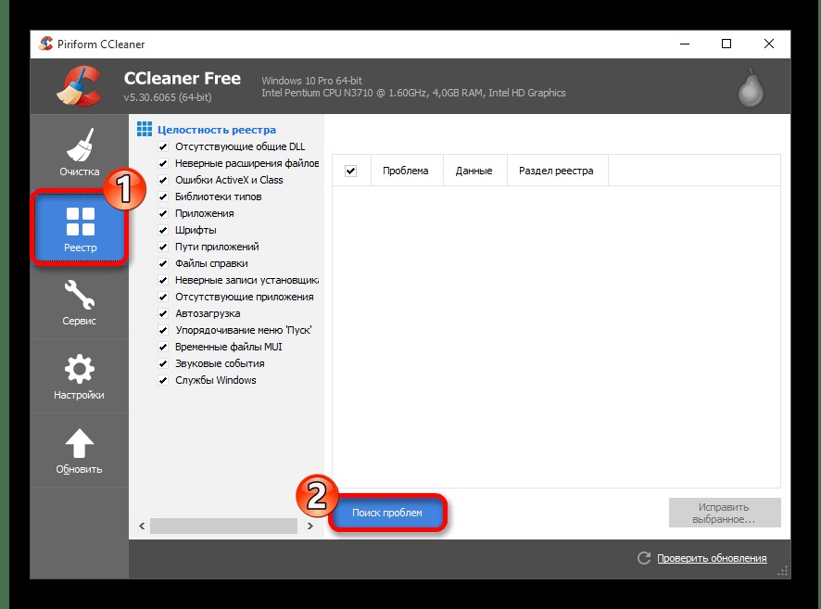This screenshot has height=609, width=821.
Task: Open the Очистка (Cleaner) section
Action: pos(79,152)
